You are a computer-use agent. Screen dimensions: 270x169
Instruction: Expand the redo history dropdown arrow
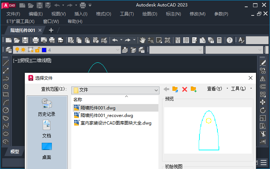click(x=134, y=40)
